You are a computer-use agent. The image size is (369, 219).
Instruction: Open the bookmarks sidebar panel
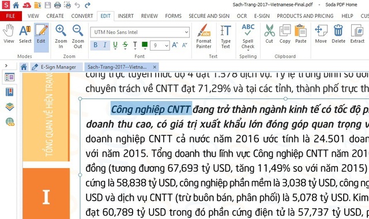(9, 92)
